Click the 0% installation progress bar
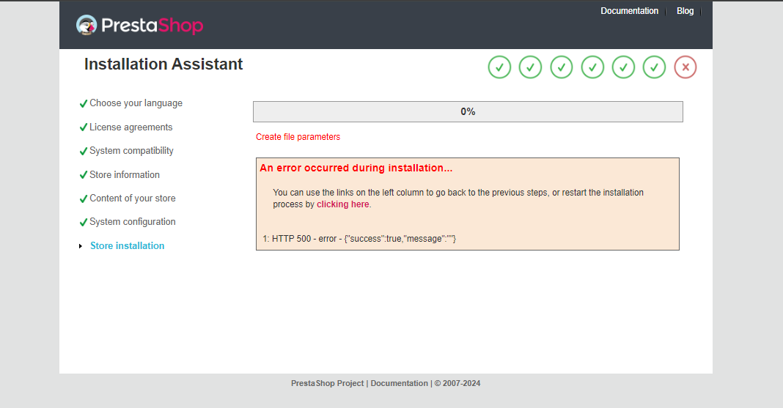Image resolution: width=783 pixels, height=408 pixels. click(468, 112)
